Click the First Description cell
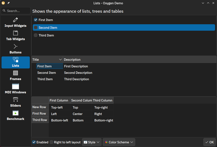217x147 pixels. click(76, 66)
